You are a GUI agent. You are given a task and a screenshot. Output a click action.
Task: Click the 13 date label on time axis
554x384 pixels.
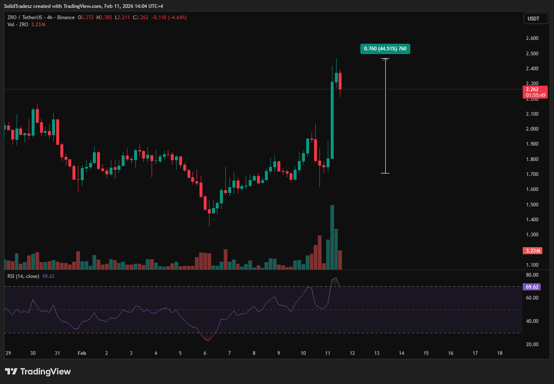tap(377, 353)
